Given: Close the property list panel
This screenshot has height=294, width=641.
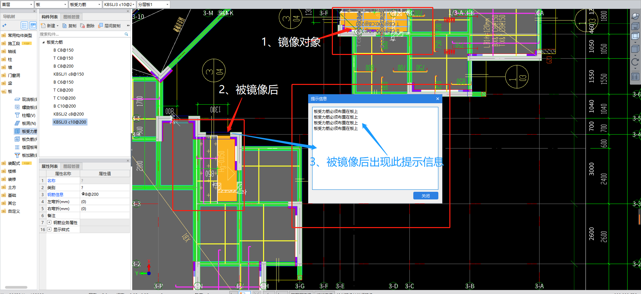Looking at the screenshot, I should coord(128,160).
